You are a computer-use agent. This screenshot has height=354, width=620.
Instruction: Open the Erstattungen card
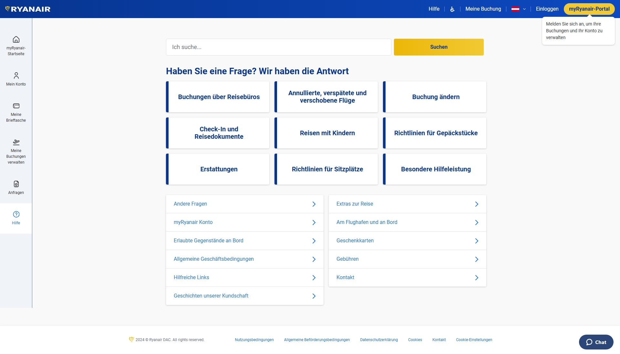(x=218, y=169)
